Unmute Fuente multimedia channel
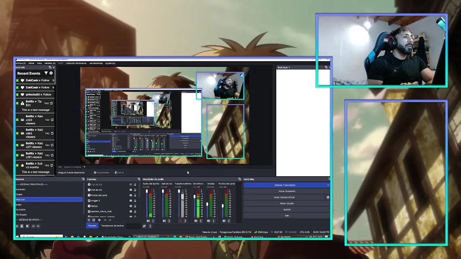The width and height of the screenshot is (461, 259). click(x=180, y=221)
